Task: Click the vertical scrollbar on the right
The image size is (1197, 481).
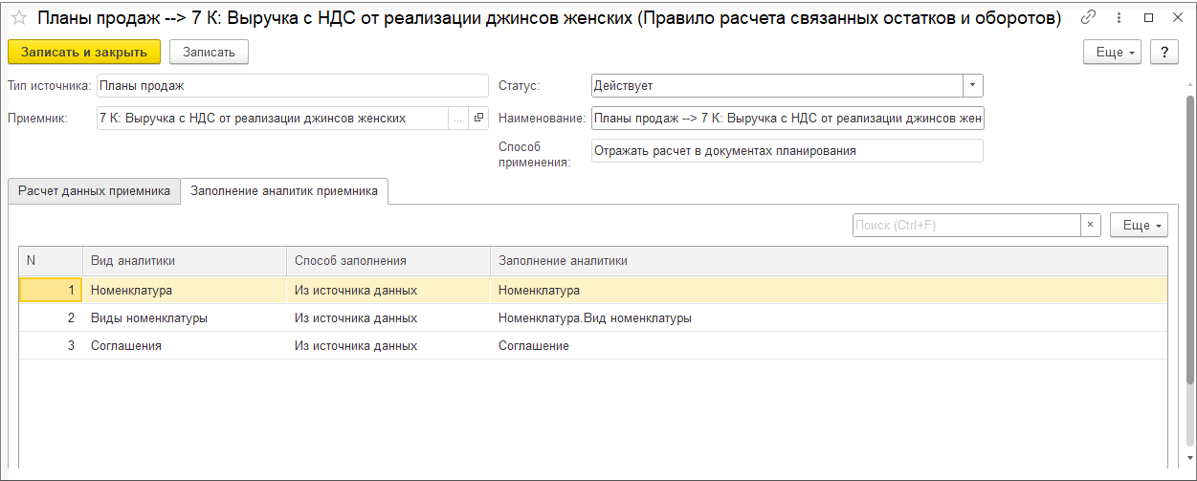Action: [x=1189, y=239]
